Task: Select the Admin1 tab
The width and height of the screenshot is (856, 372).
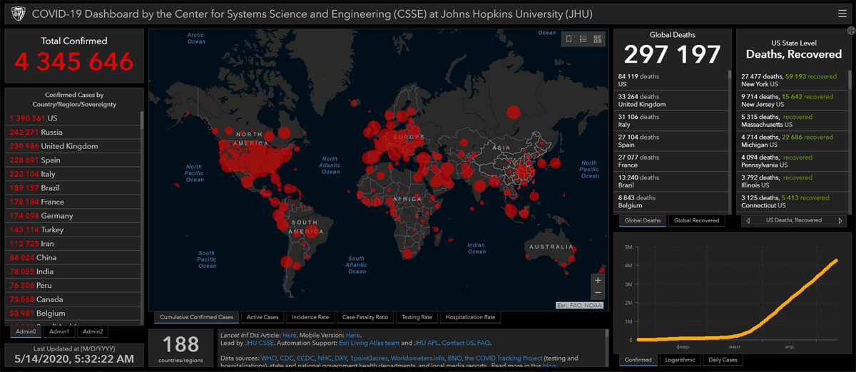Action: tap(58, 331)
